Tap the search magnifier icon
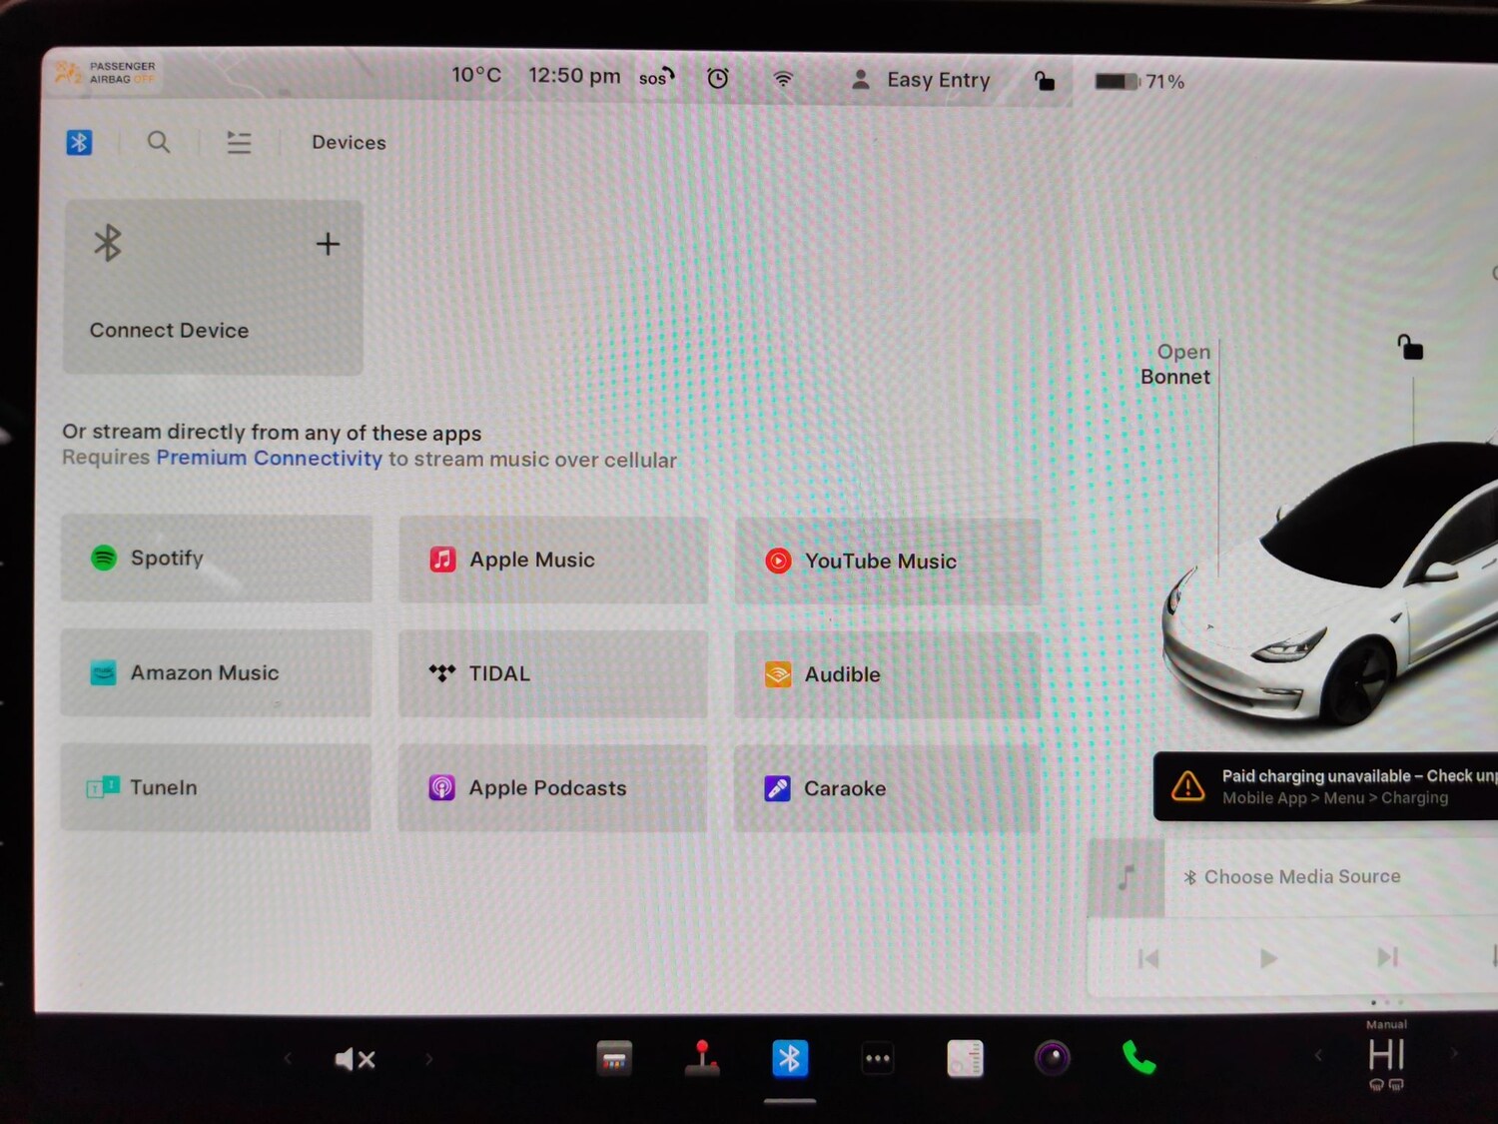The height and width of the screenshot is (1124, 1498). [x=159, y=143]
